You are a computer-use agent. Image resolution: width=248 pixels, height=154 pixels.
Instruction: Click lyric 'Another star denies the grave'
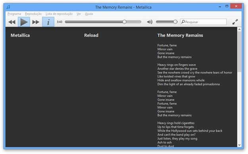point(177,68)
